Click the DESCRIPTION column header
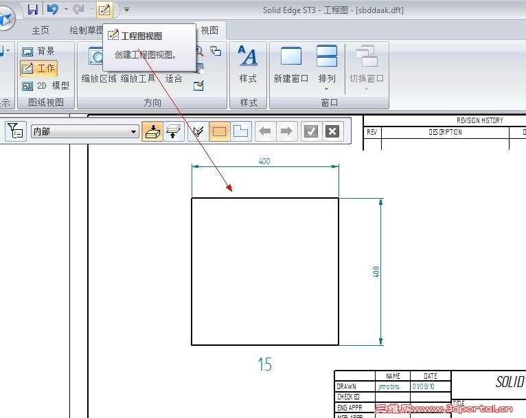 [445, 132]
